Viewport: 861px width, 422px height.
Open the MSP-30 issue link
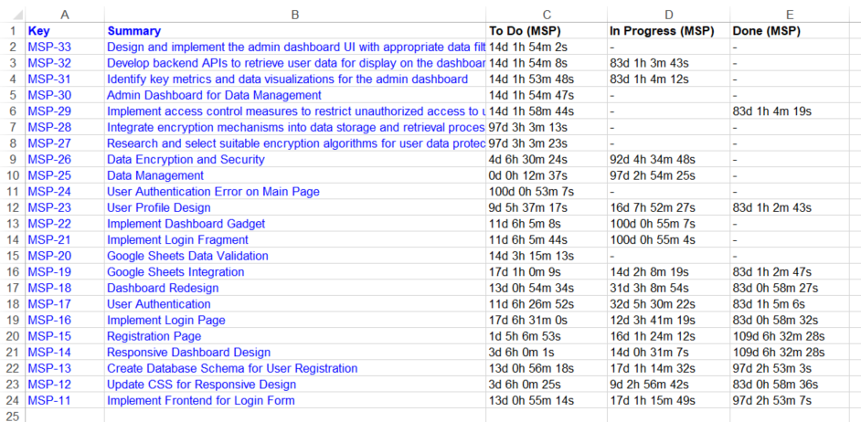pyautogui.click(x=49, y=96)
